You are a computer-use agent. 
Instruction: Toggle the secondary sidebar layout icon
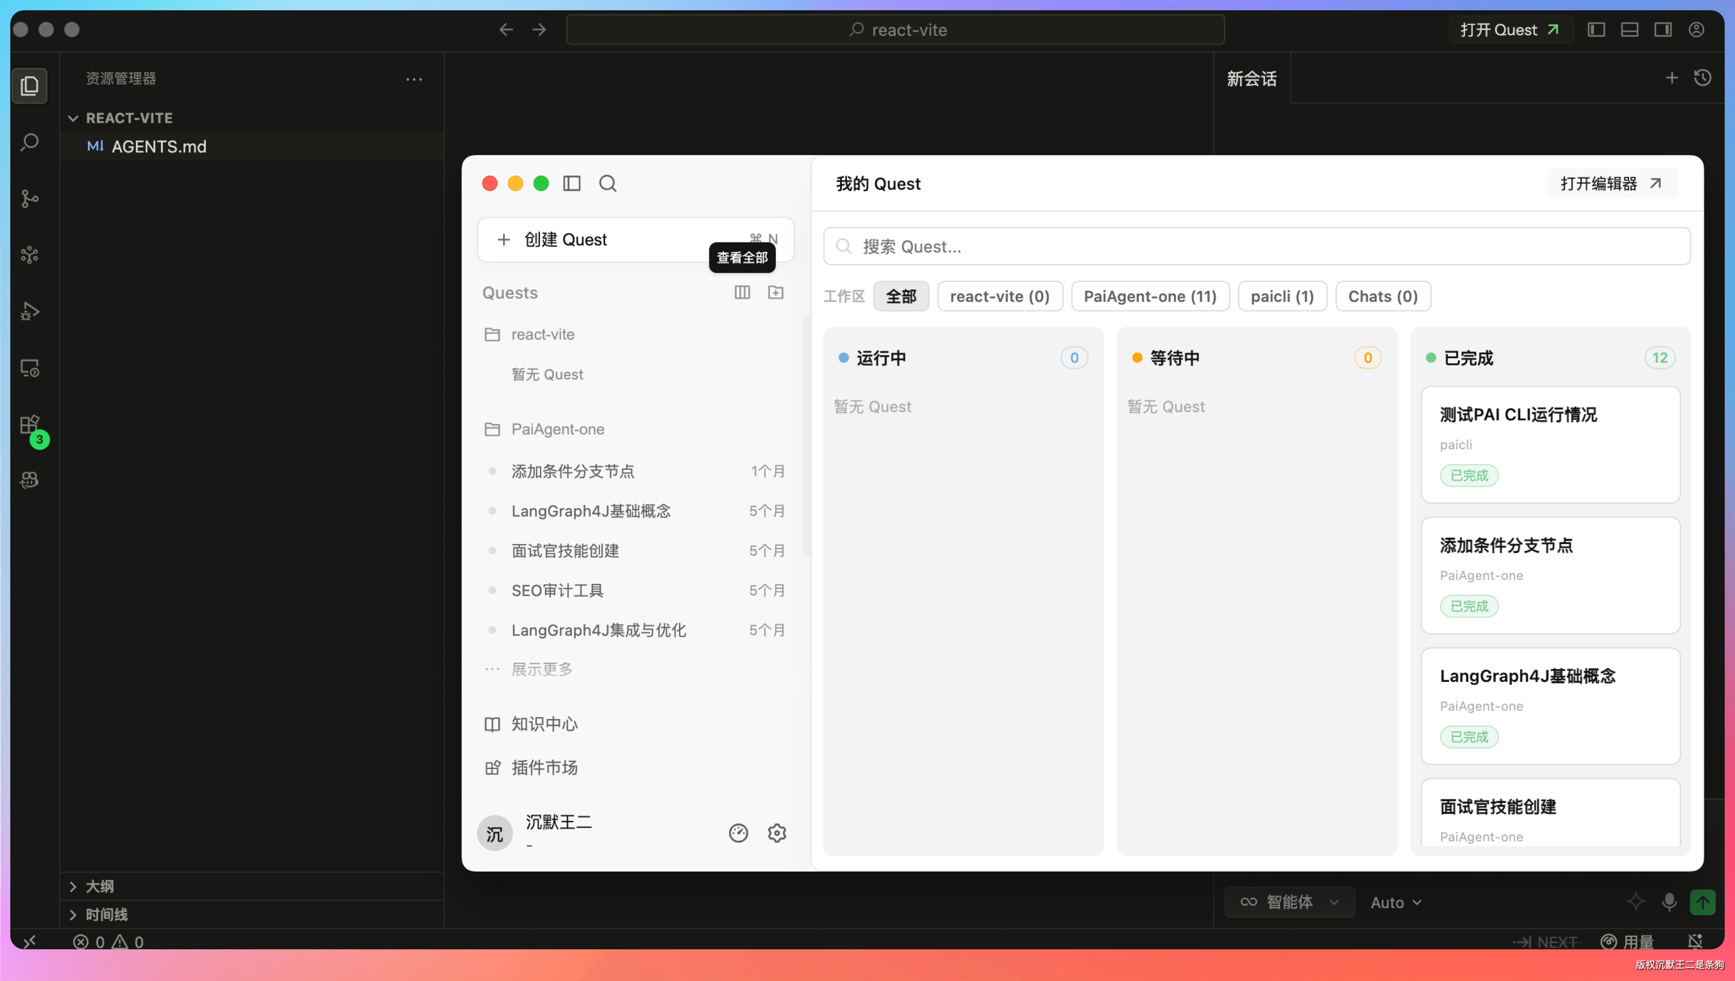click(1662, 30)
